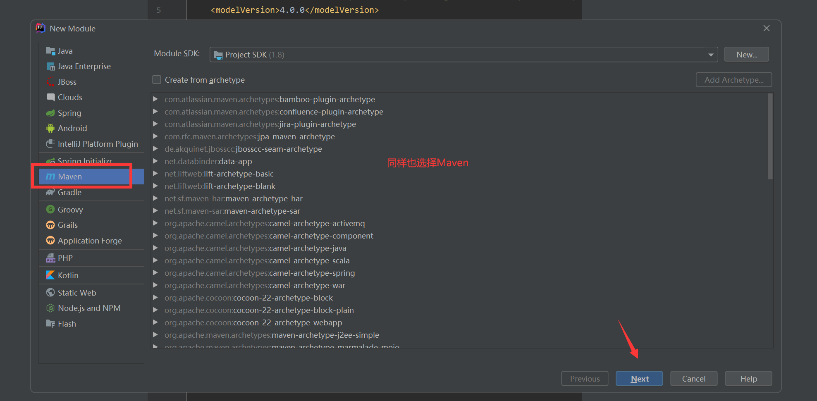
Task: Expand lift-archetype-basic entry
Action: pos(155,174)
